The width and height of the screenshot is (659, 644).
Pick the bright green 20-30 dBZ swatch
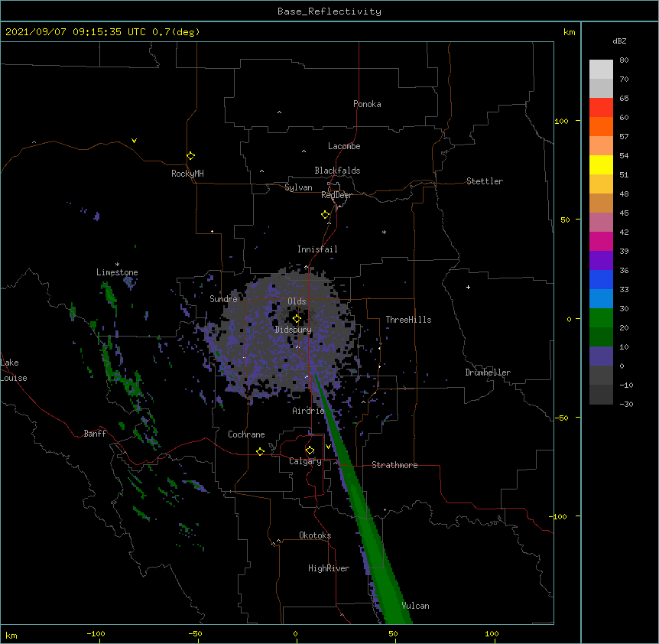(601, 318)
